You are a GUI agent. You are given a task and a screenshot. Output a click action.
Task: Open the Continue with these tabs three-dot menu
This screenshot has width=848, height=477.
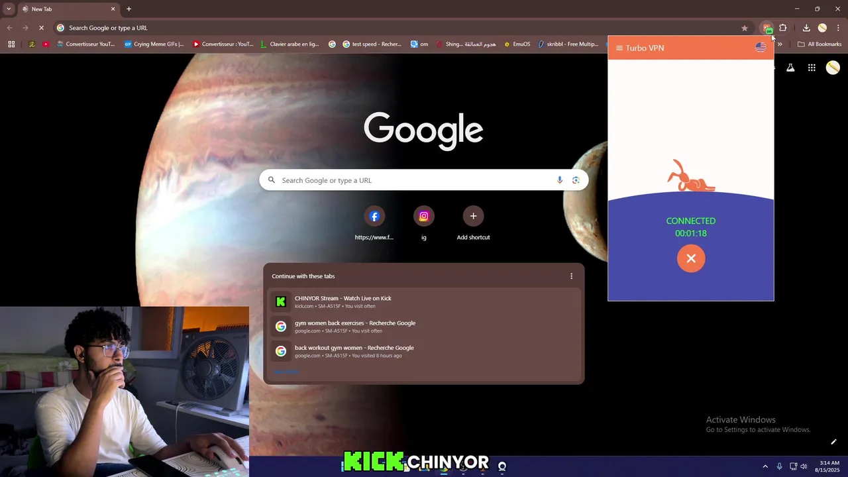(572, 276)
